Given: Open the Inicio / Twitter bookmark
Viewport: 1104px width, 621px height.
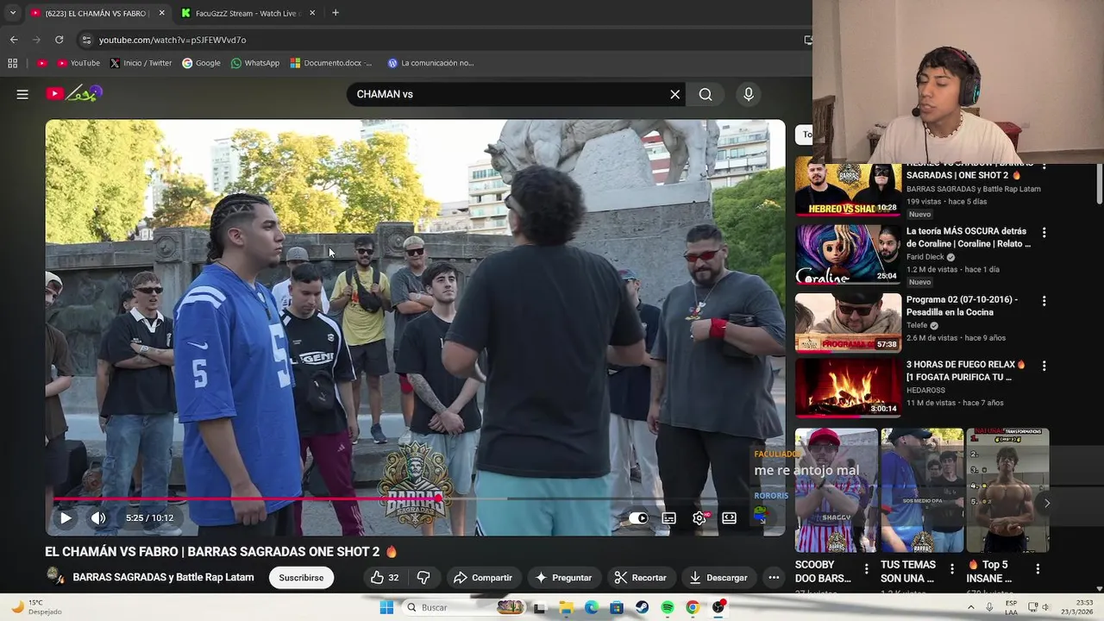Looking at the screenshot, I should pyautogui.click(x=141, y=63).
